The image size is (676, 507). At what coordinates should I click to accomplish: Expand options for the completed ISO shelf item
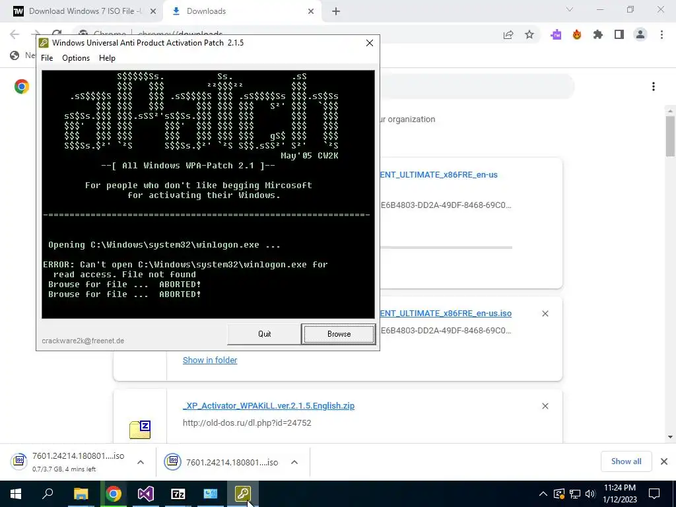[294, 462]
